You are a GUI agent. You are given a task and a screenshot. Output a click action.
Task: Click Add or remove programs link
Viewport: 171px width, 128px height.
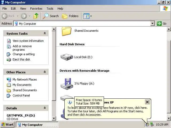[x=22, y=48]
